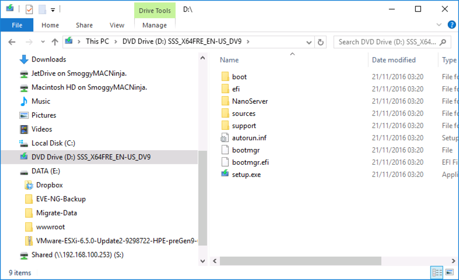The width and height of the screenshot is (459, 280).
Task: Select the NanoServer folder icon
Action: (225, 101)
